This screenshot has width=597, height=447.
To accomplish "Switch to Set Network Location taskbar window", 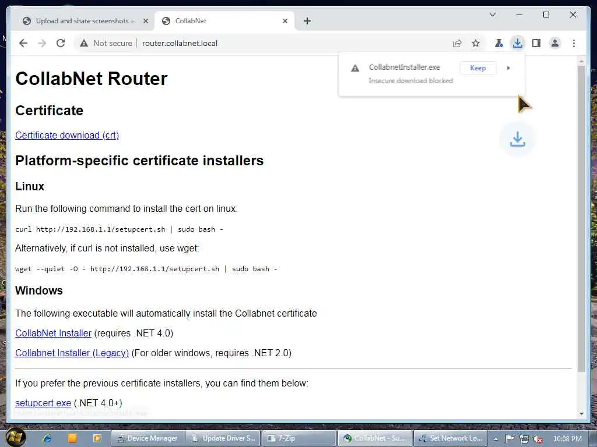I will pos(451,438).
